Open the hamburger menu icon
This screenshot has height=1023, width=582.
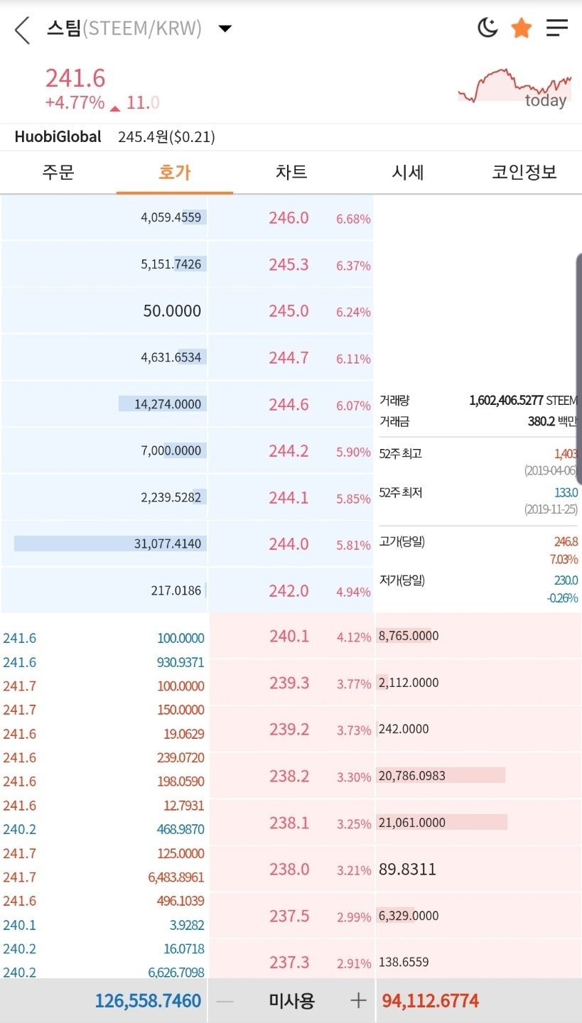[557, 28]
